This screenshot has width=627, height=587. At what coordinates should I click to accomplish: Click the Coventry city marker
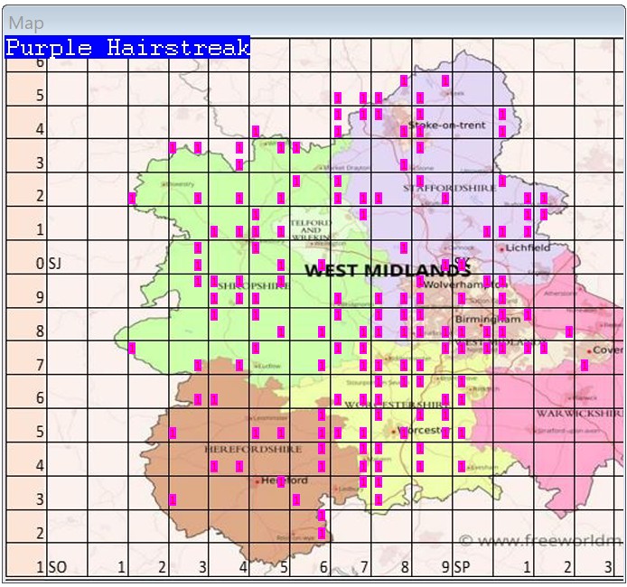pyautogui.click(x=589, y=350)
